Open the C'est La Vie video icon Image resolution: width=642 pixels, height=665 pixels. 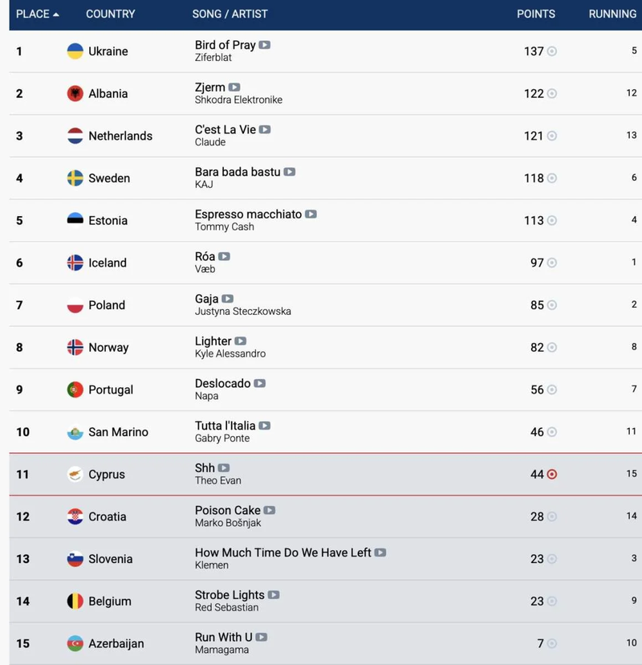tap(265, 130)
